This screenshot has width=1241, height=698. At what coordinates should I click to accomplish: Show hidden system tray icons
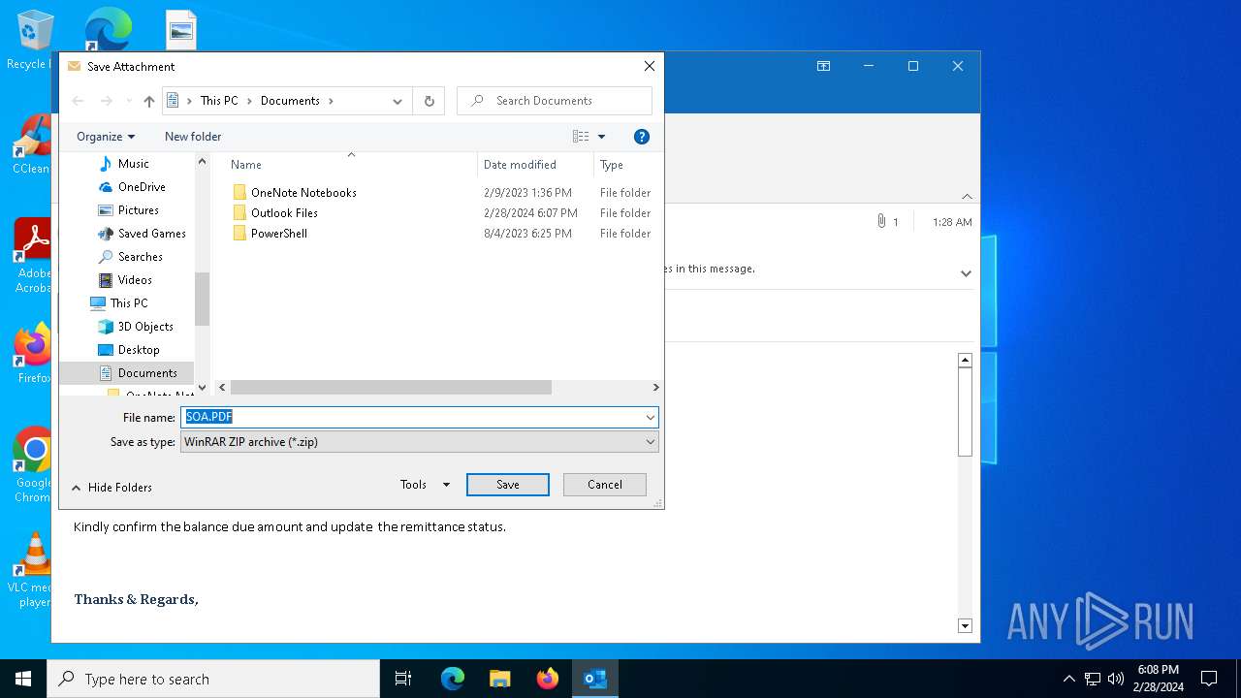coord(1069,679)
